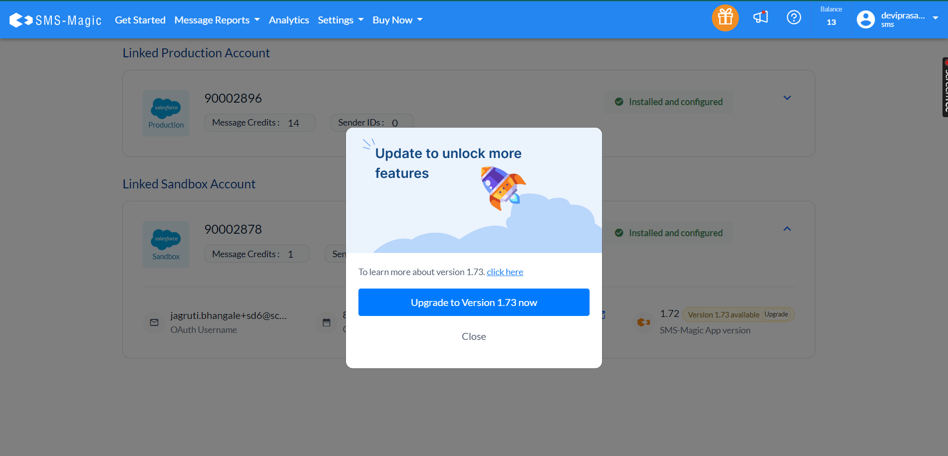The width and height of the screenshot is (948, 456).
Task: Go to the Get Started page
Action: pyautogui.click(x=140, y=20)
